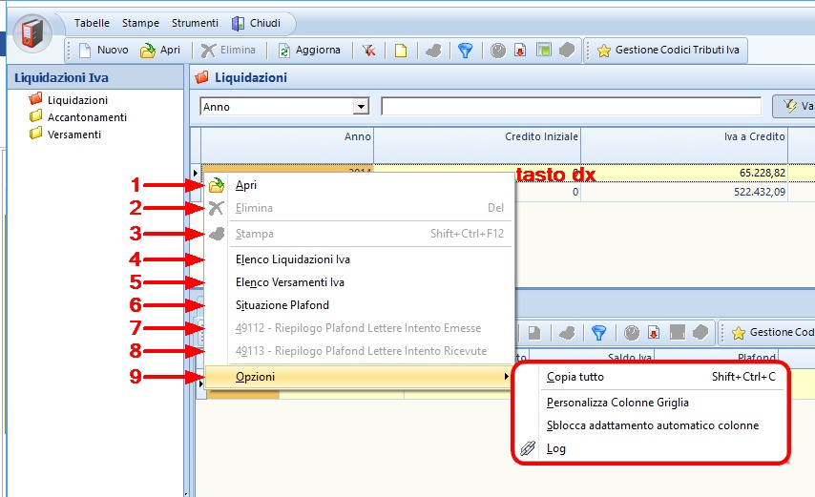Click the filter funnel icon in top toolbar
The width and height of the screenshot is (815, 497).
(465, 51)
